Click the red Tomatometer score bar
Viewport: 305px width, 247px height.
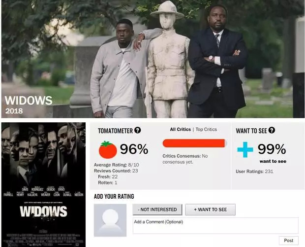(195, 143)
